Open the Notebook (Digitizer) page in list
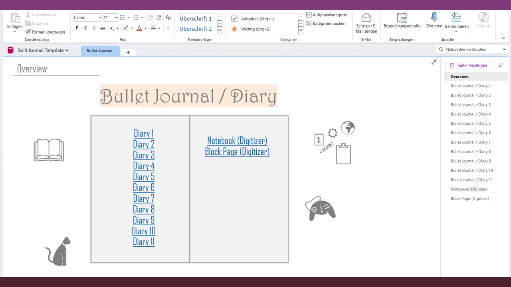Screen dimensions: 511x287 [x=469, y=189]
